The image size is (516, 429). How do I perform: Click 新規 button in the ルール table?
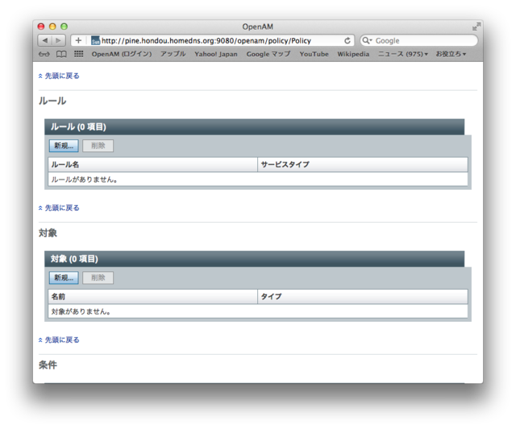64,146
